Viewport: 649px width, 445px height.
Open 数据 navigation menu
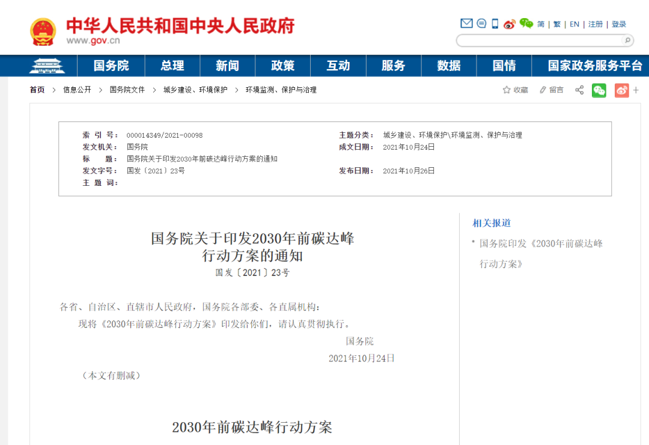coord(449,66)
